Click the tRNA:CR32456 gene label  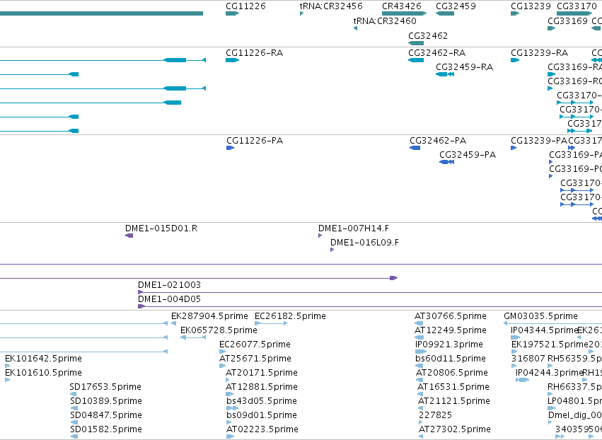tap(331, 6)
